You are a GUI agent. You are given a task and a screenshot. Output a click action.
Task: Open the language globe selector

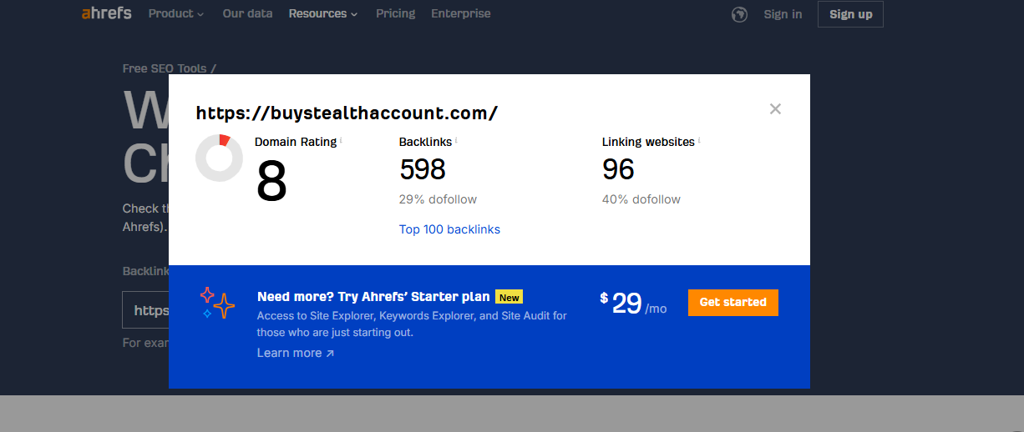(739, 14)
